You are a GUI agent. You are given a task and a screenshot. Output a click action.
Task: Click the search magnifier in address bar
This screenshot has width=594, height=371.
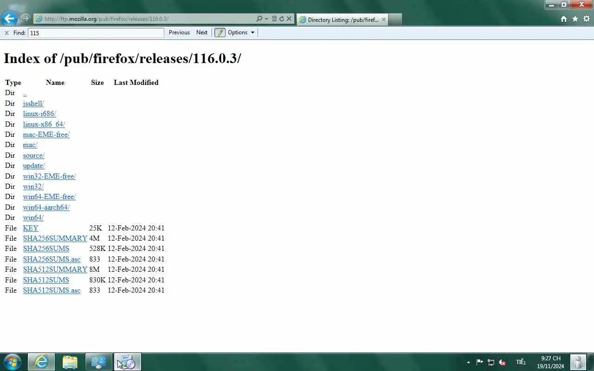coord(259,19)
